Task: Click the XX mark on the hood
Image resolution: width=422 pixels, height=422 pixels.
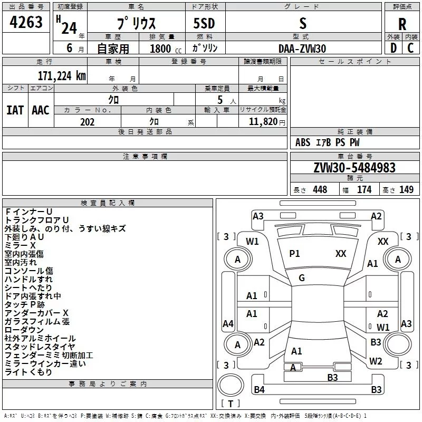Action: point(341,254)
